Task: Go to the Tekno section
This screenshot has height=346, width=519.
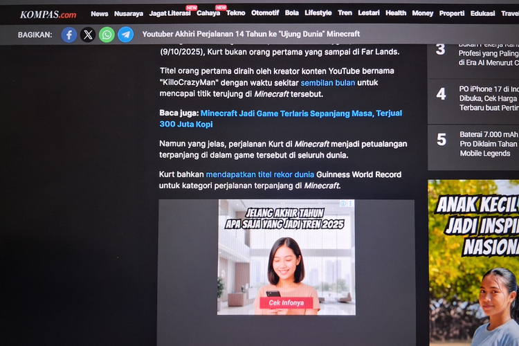Action: pyautogui.click(x=235, y=13)
